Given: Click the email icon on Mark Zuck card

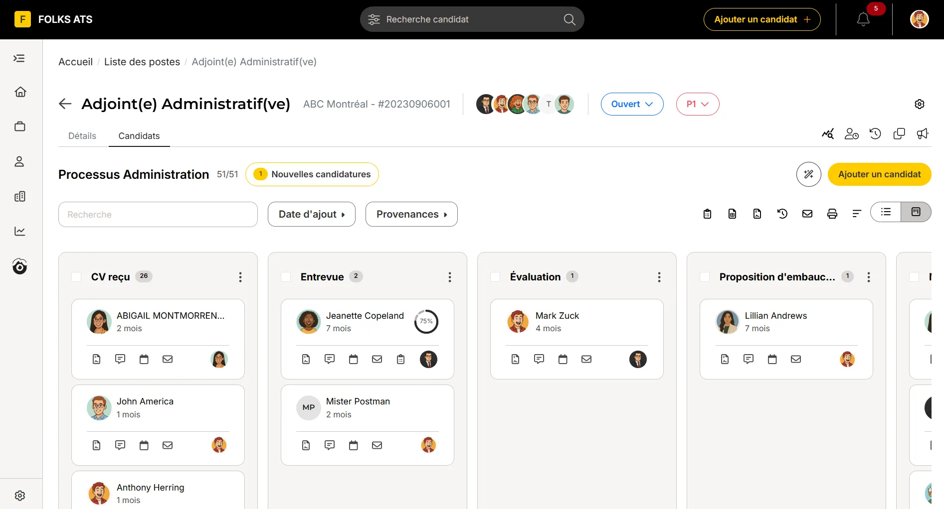Looking at the screenshot, I should (x=586, y=359).
